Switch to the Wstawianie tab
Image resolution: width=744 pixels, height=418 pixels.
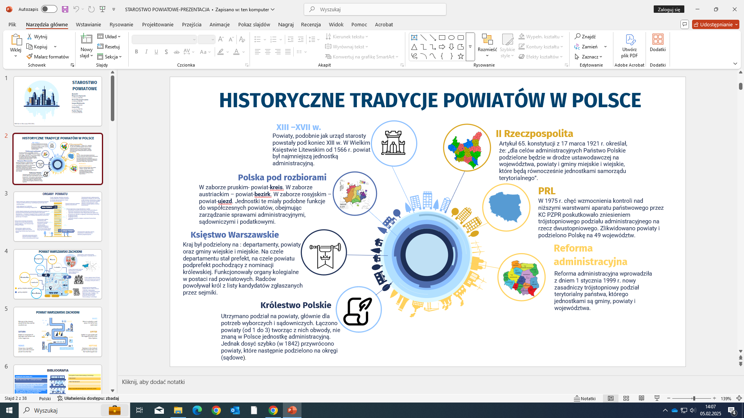point(88,24)
